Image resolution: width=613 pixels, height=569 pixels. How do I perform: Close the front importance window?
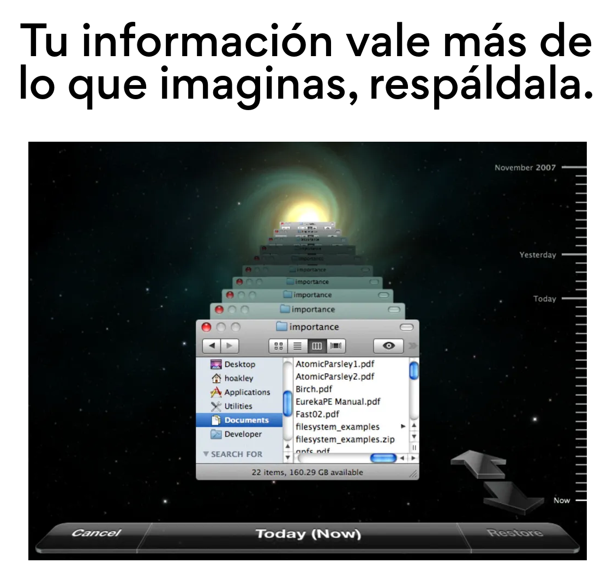click(206, 327)
